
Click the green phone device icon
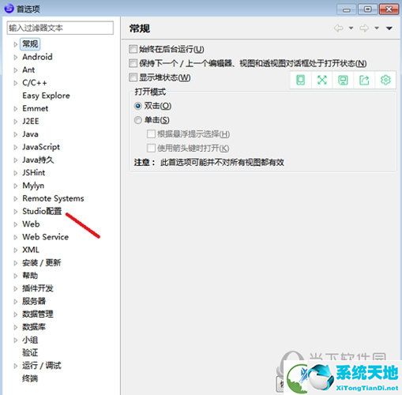[300, 80]
